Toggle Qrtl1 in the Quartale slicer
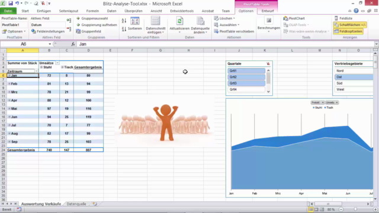This screenshot has height=213, width=379. click(246, 71)
